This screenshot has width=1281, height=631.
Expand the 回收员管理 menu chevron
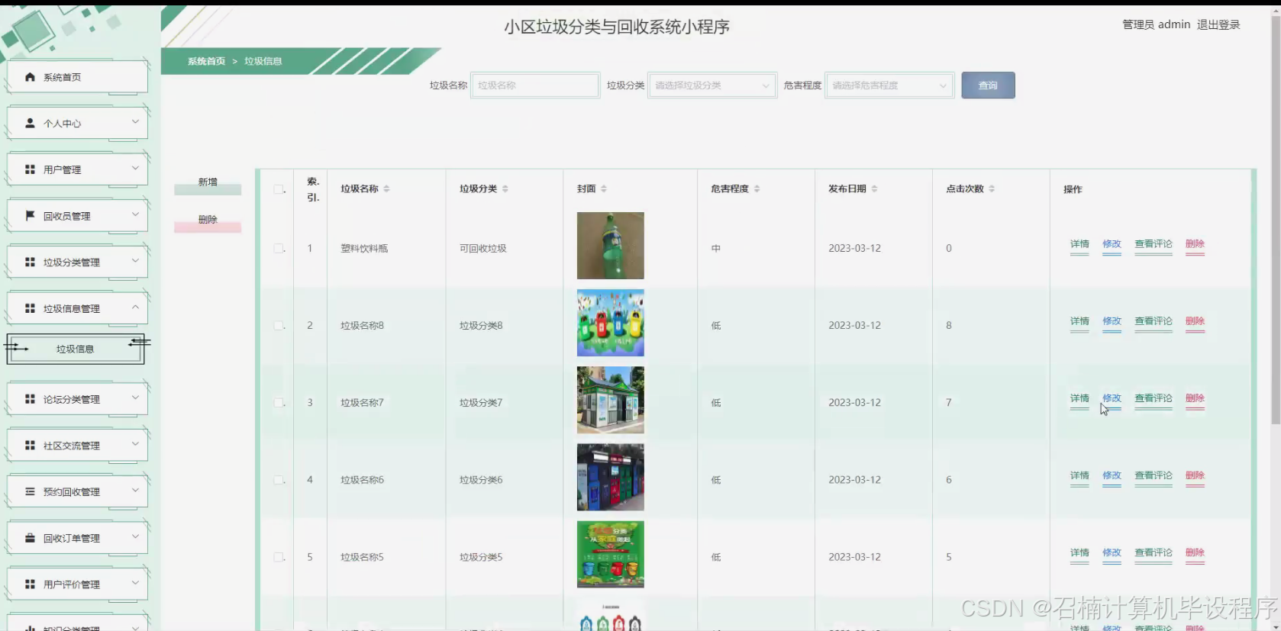135,214
